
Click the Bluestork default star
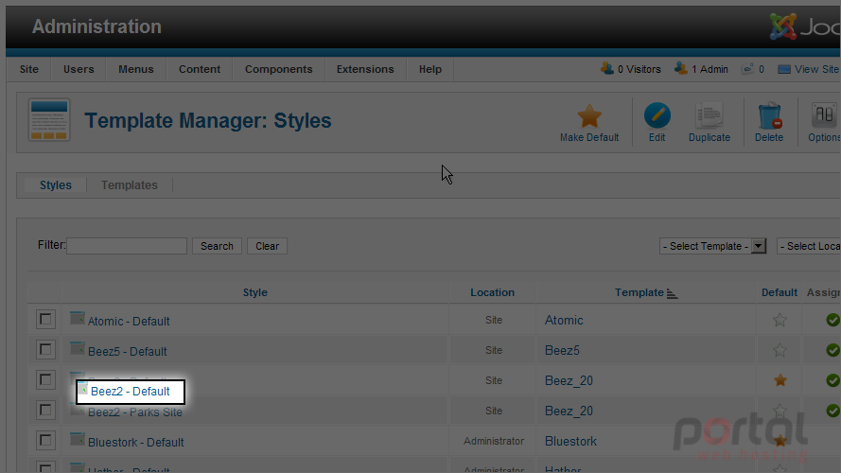click(x=780, y=441)
